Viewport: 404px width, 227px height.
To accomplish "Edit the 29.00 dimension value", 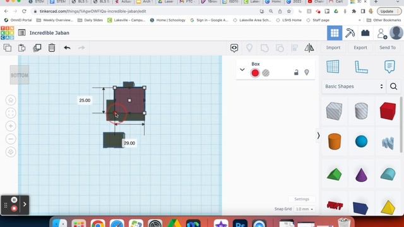I will (x=129, y=143).
